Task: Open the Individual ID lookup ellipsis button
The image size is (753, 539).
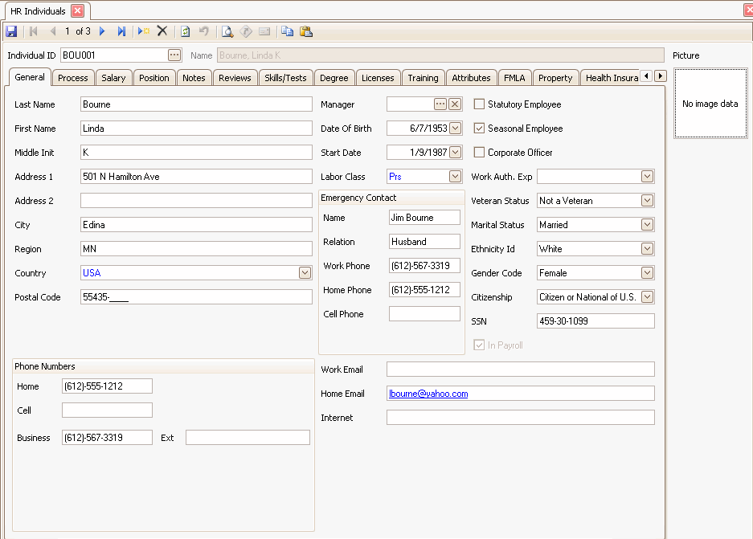Action: [174, 55]
